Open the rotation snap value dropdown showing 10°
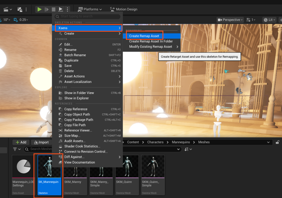 [7, 20]
